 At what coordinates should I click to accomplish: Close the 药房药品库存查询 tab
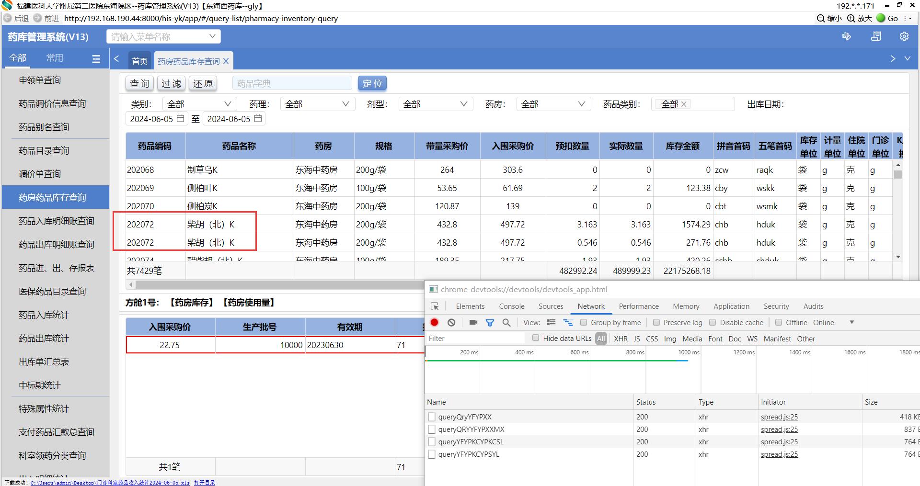point(226,61)
